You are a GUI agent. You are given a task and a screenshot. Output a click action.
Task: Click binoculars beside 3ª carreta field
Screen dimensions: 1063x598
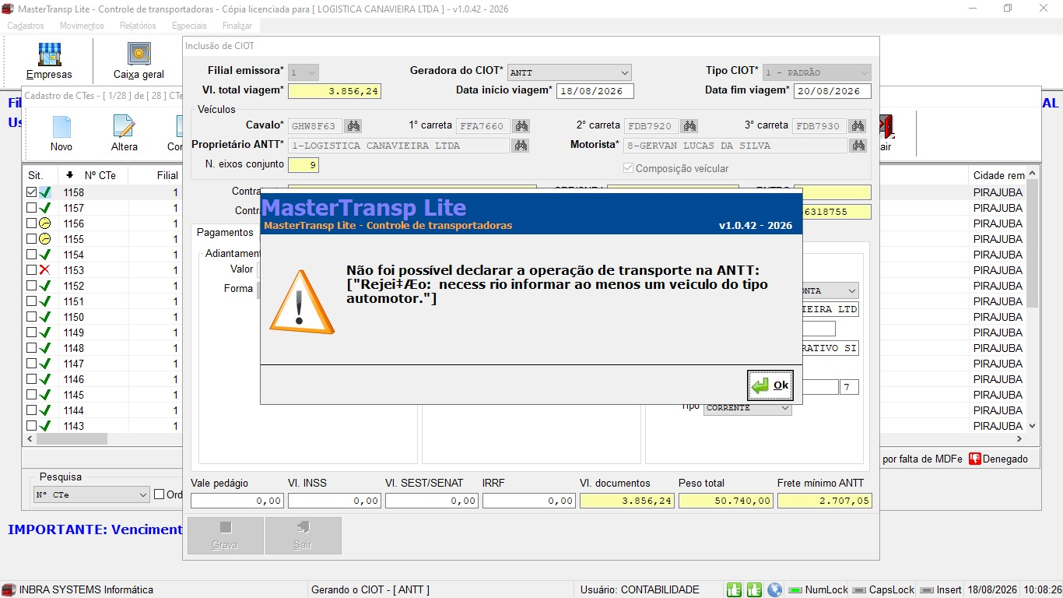pyautogui.click(x=858, y=126)
